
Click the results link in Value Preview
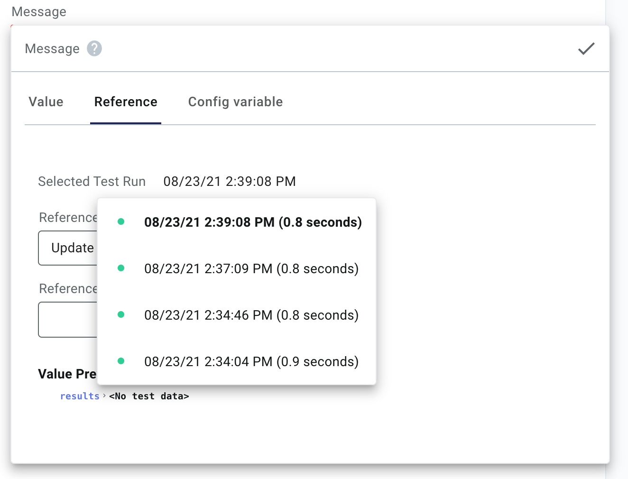79,396
